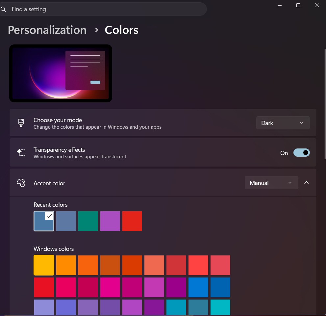
Task: Select the bright magenta Windows color
Action: pyautogui.click(x=110, y=287)
